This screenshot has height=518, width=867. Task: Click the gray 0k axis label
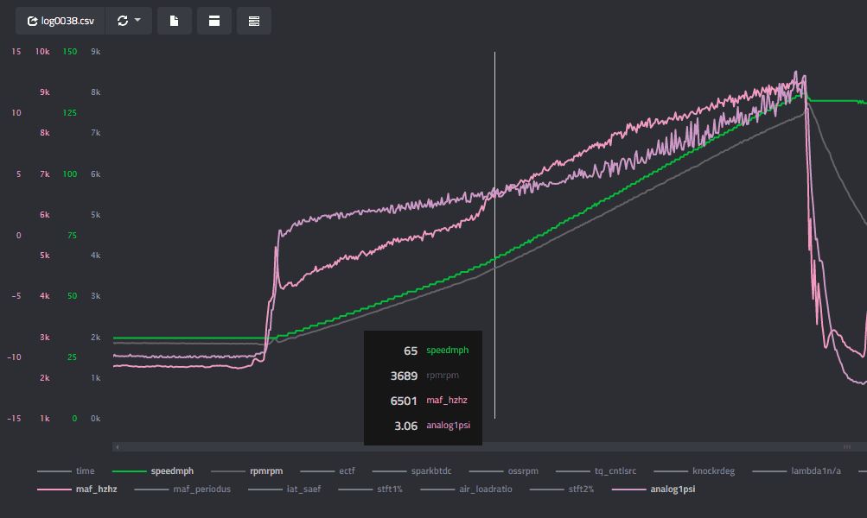[x=96, y=418]
